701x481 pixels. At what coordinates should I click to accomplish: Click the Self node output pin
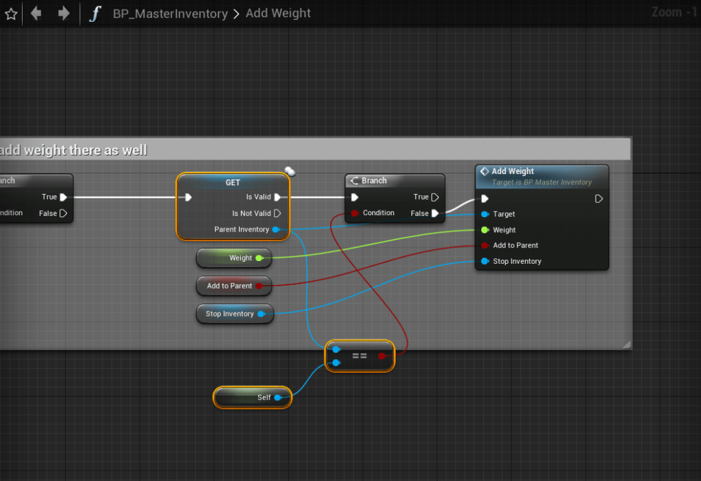coord(277,397)
